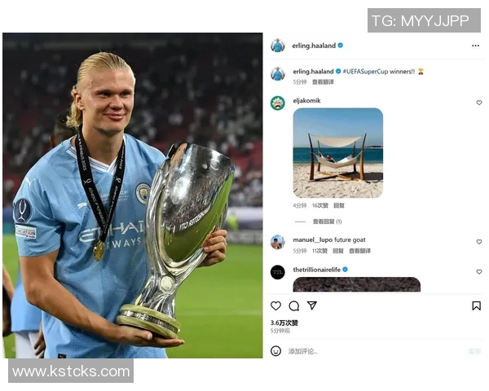This screenshot has width=489, height=391.
Task: Open the beach hammock GIF in eljakomik's comment
Action: click(x=337, y=153)
